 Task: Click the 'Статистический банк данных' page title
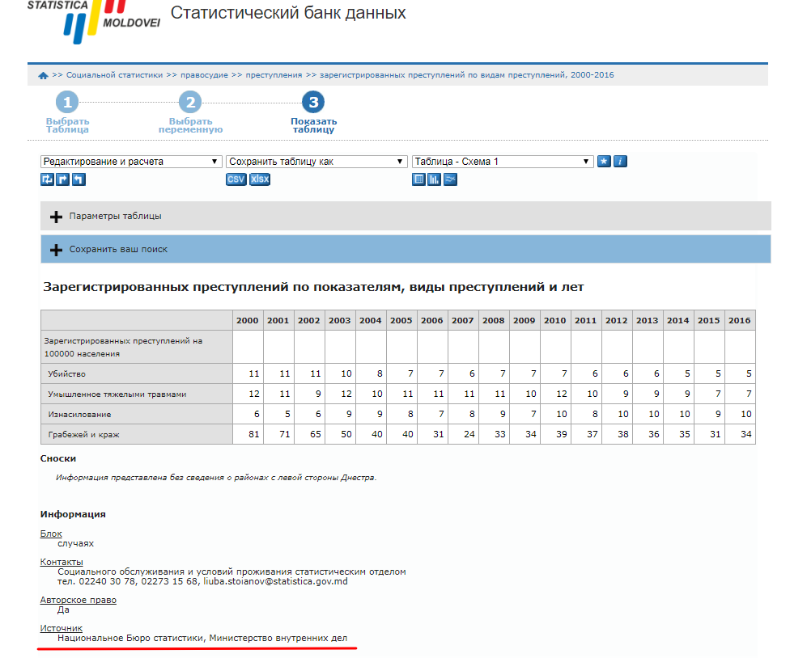click(x=288, y=13)
